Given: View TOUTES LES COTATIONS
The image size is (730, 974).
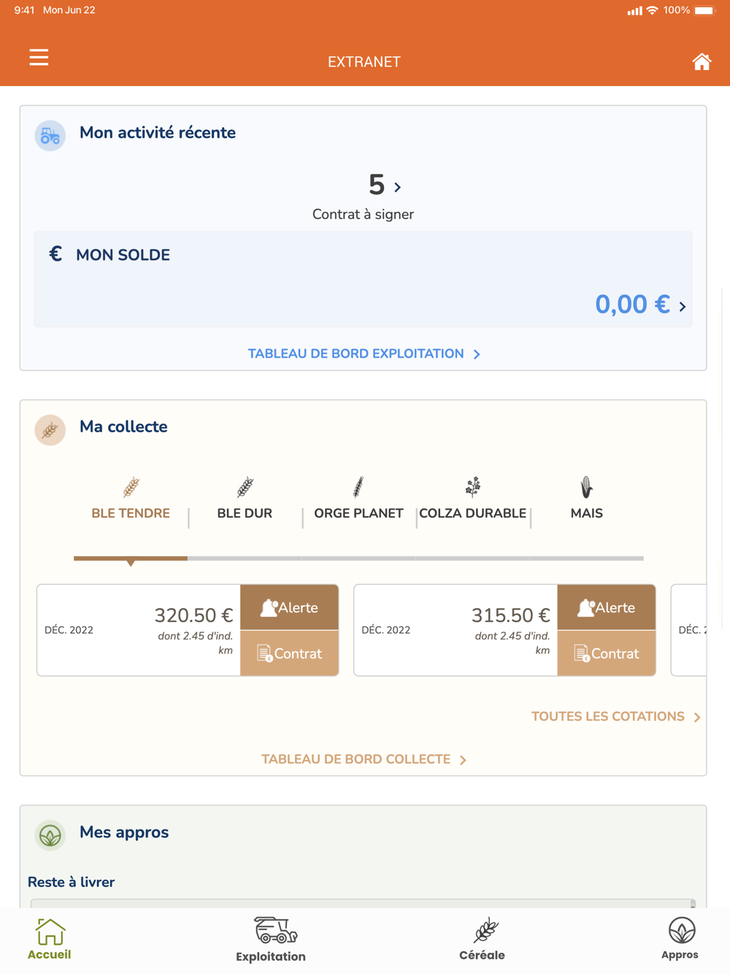Looking at the screenshot, I should click(615, 717).
